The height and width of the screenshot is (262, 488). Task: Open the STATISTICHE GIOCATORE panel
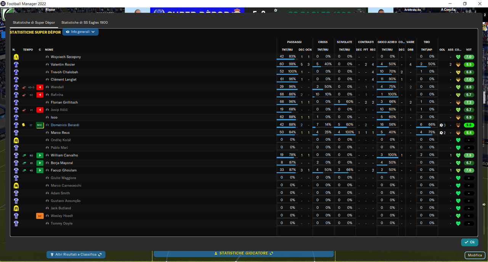[244, 253]
